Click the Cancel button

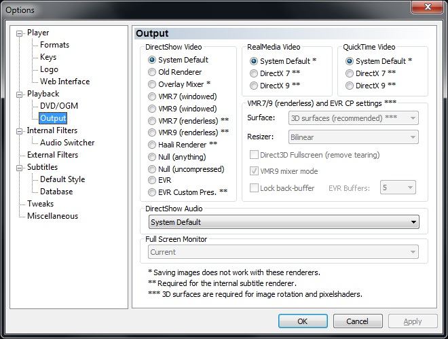[x=358, y=321]
